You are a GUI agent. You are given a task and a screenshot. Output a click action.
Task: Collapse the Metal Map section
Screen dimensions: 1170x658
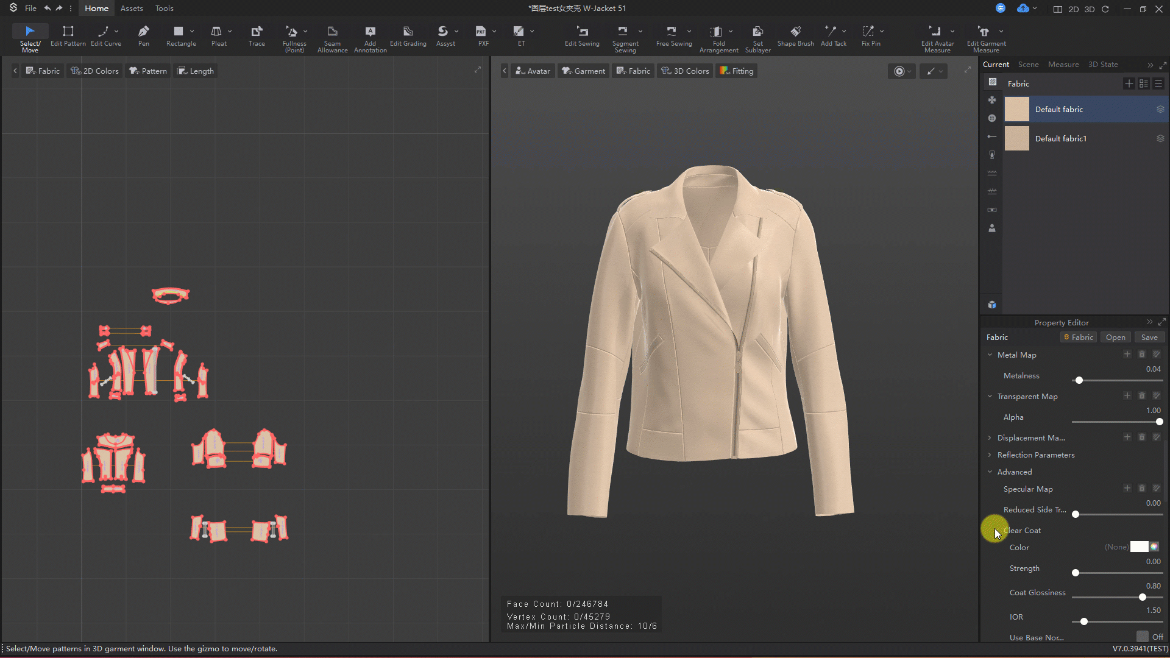pyautogui.click(x=990, y=355)
